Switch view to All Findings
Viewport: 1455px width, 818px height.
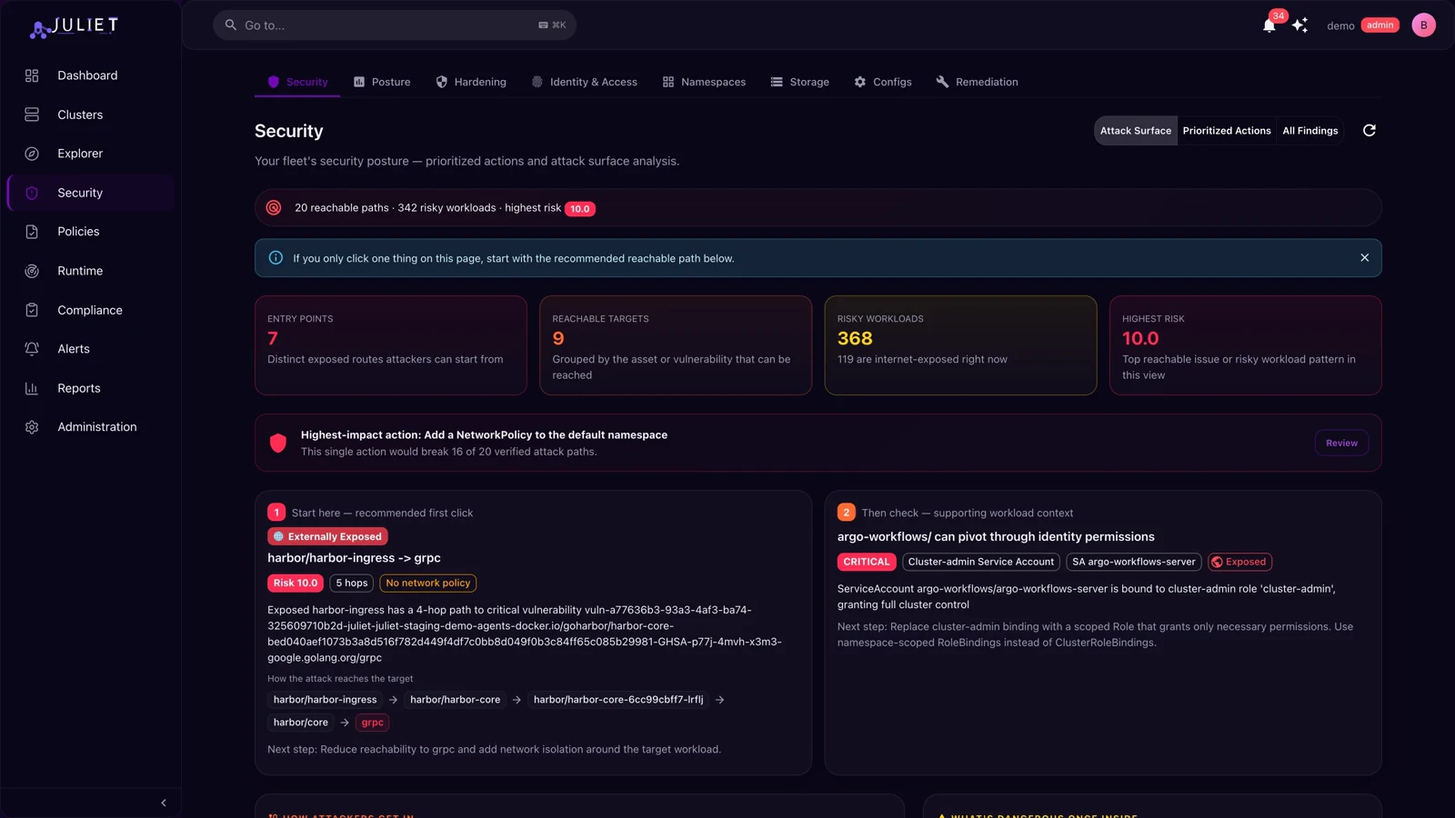pos(1309,131)
